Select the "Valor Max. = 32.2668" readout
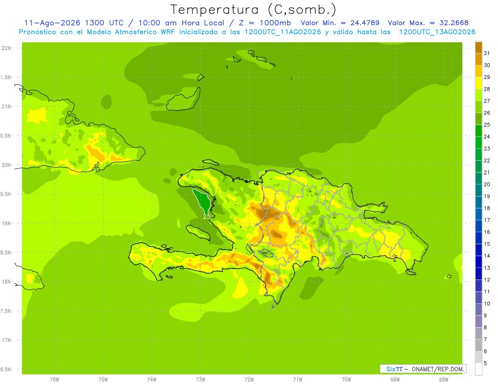 [428, 23]
